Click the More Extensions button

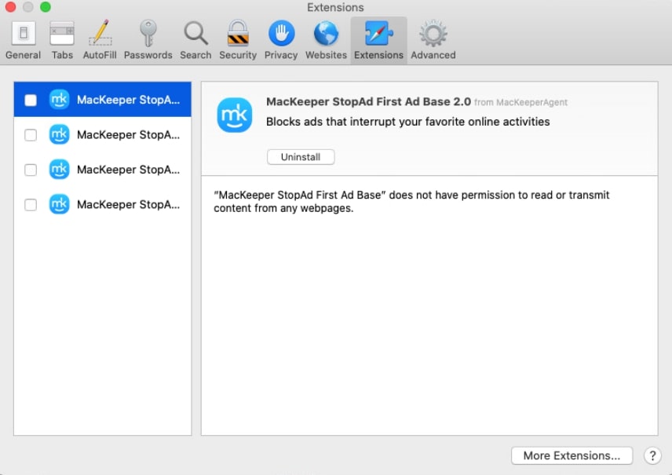coord(572,455)
